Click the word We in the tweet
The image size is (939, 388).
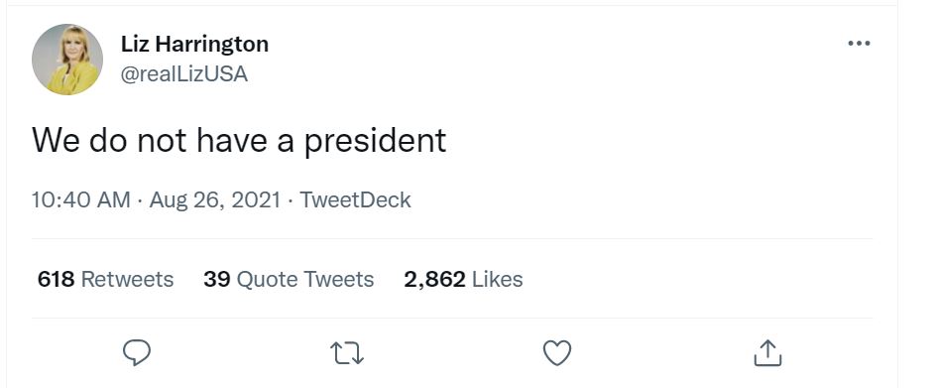tap(56, 141)
